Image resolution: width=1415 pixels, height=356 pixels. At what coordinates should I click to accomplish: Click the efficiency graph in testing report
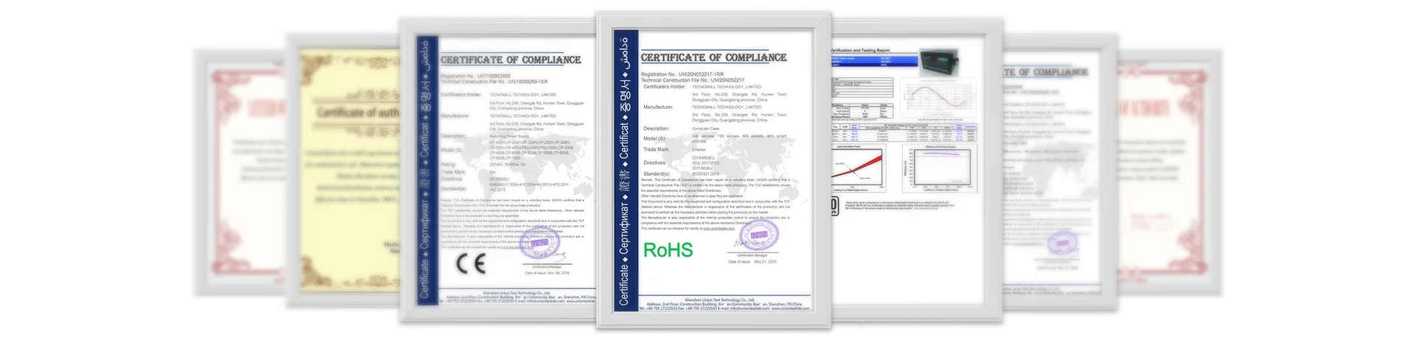[x=940, y=167]
